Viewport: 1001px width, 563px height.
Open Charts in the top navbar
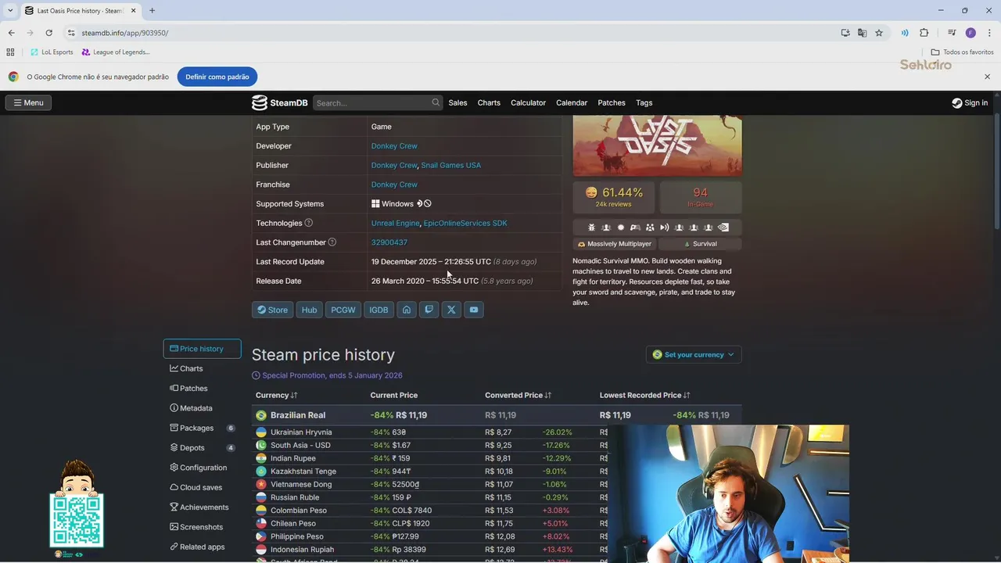[x=489, y=102]
